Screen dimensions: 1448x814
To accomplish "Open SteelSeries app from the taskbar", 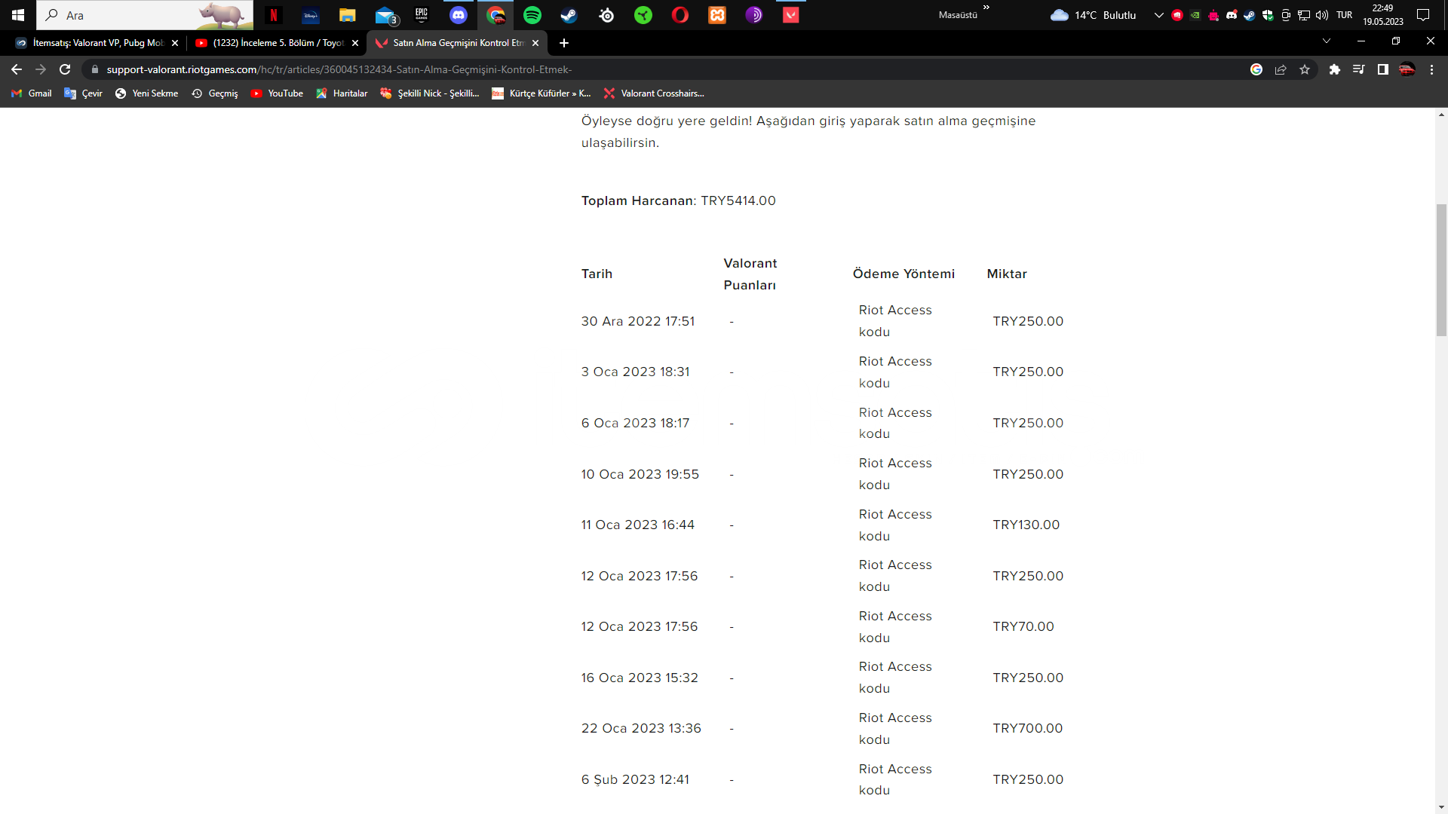I will pos(606,15).
